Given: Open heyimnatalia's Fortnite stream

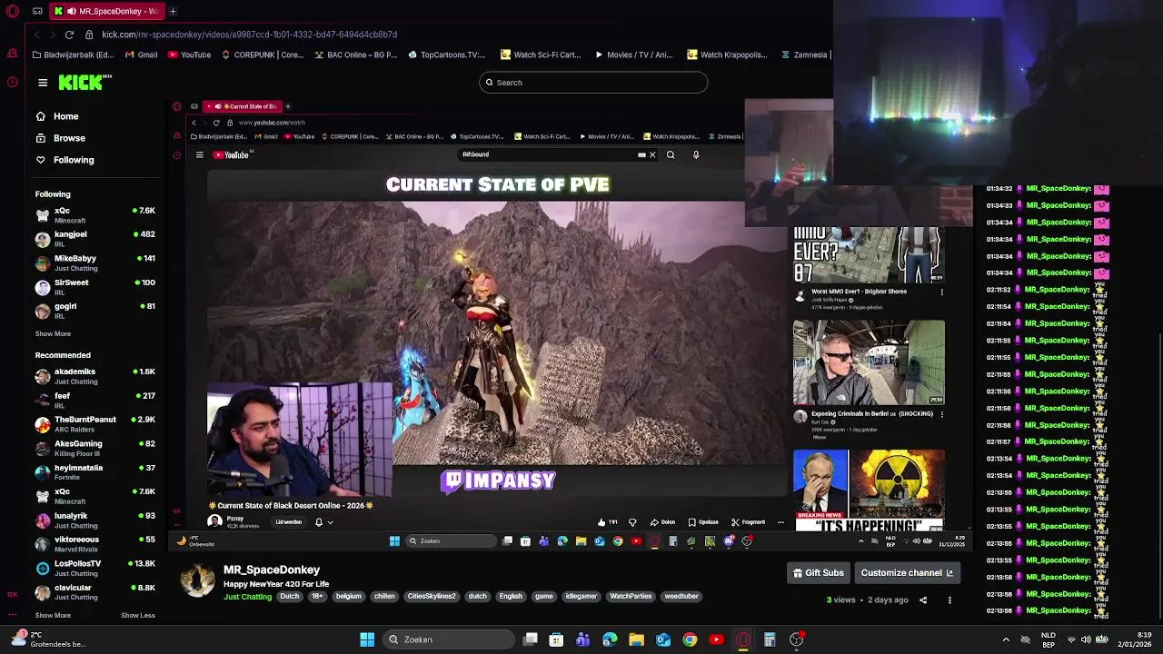Looking at the screenshot, I should (x=94, y=472).
